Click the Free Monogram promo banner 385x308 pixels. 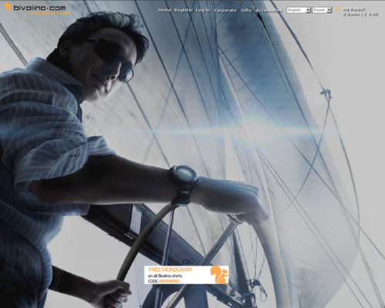click(x=186, y=275)
